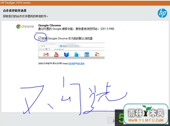Open the second Google privacy link
The image size is (170, 126).
coord(81,63)
